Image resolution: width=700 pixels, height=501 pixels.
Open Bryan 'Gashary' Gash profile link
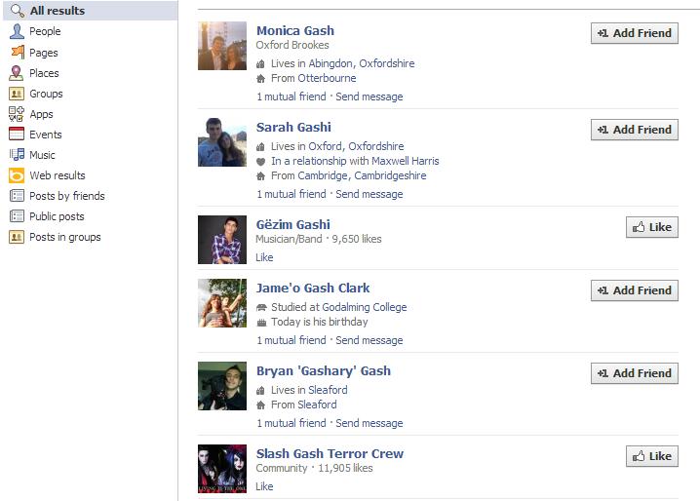[324, 371]
